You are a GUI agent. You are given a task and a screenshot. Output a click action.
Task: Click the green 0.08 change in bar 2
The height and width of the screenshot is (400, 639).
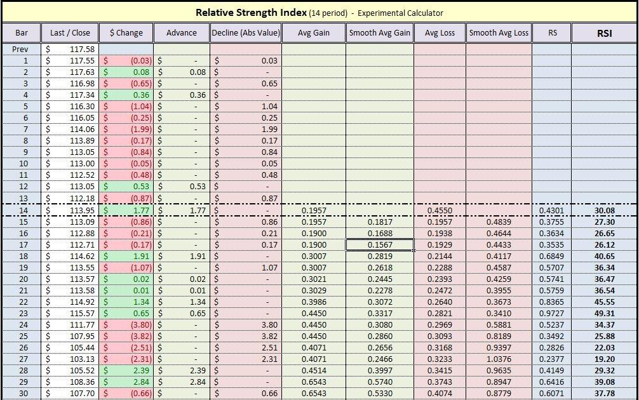coord(126,72)
